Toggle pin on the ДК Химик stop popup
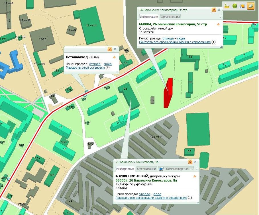This screenshot has height=215, width=259. [110, 49]
